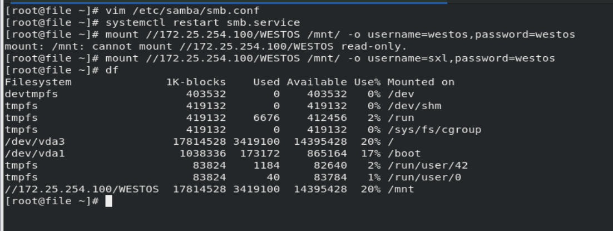Click the '83784' available value

click(330, 178)
